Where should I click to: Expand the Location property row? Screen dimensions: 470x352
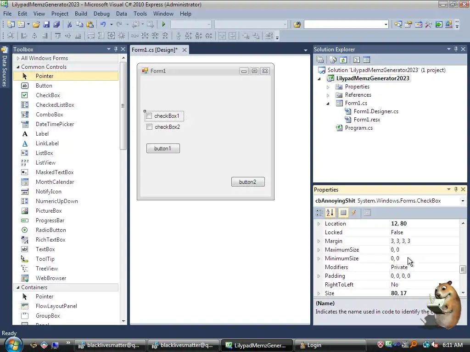(319, 224)
